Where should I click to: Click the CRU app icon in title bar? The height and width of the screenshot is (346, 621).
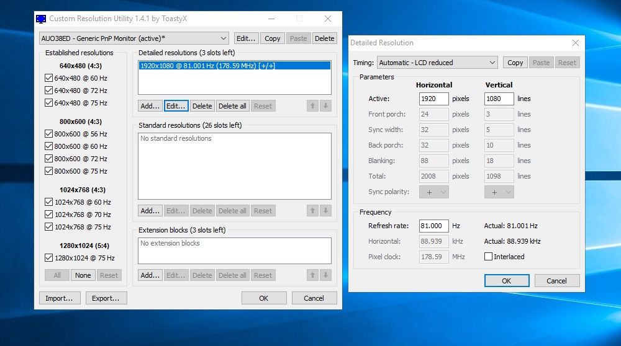point(41,19)
